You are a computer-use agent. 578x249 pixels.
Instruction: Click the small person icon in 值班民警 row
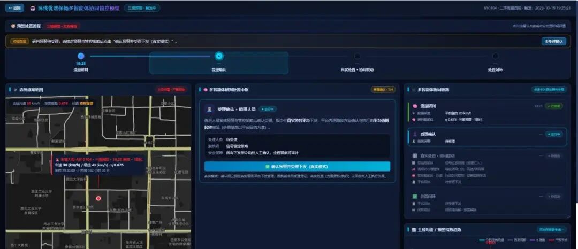(414, 141)
